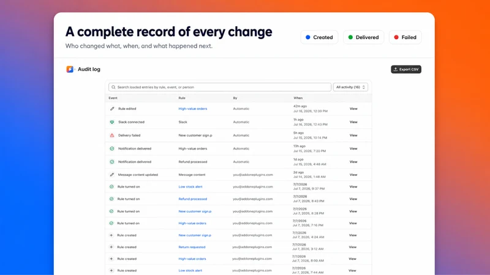Screen dimensions: 490x275
Task: Open High-value orders link in the 8:00 AM row
Action: [x=192, y=258]
